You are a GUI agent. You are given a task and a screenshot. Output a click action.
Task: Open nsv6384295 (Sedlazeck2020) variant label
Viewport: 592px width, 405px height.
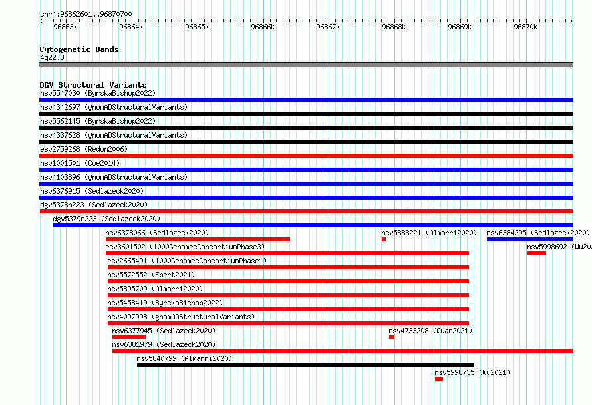pos(538,233)
